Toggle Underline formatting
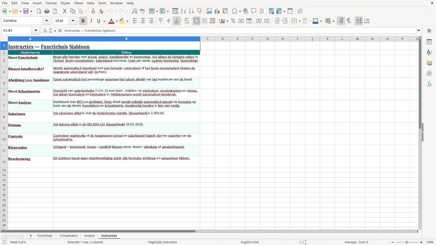The width and height of the screenshot is (436, 245). [98, 21]
